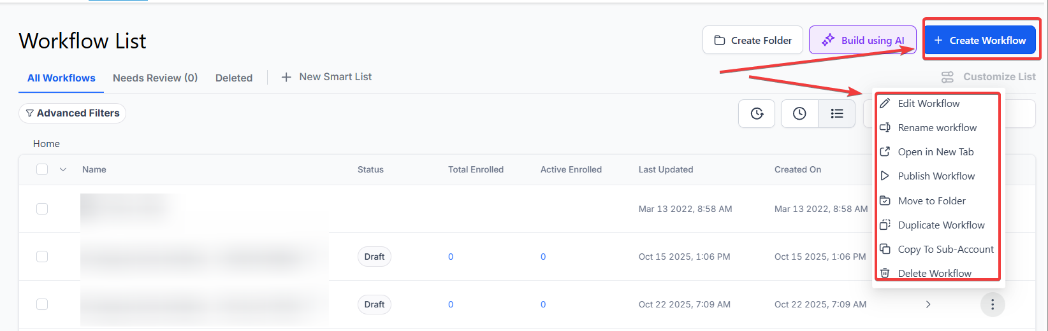Click the clock history icon button
The width and height of the screenshot is (1048, 331).
(799, 113)
